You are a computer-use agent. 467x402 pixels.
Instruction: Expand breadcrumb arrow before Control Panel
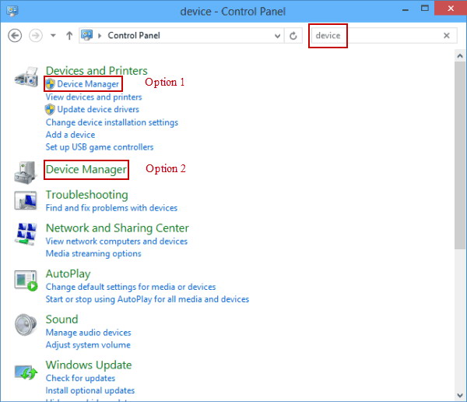click(100, 36)
